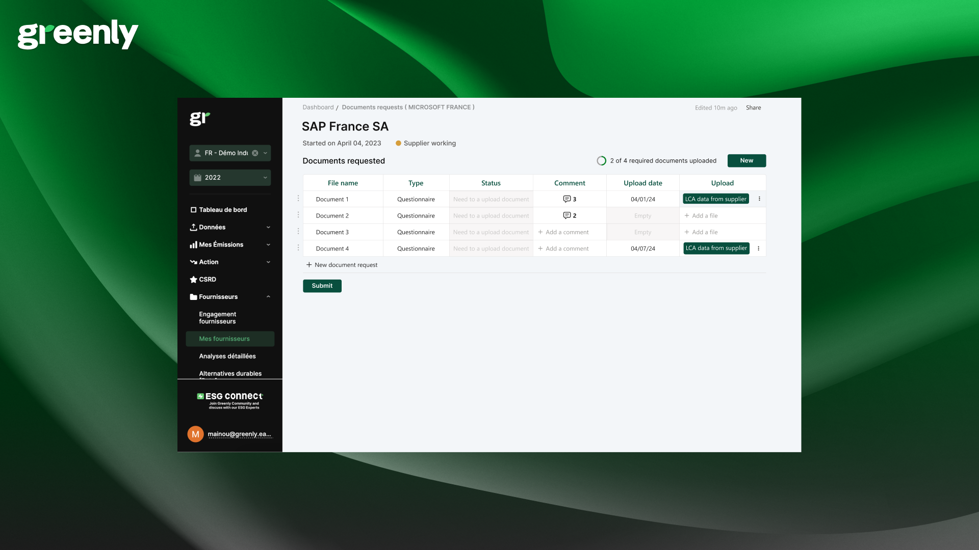Screen dimensions: 979x550
Task: Click the calendar icon beside 2022
Action: pyautogui.click(x=197, y=178)
